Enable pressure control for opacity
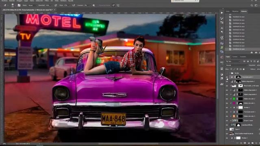Image resolution: width=260 pixels, height=146 pixels. click(56, 5)
